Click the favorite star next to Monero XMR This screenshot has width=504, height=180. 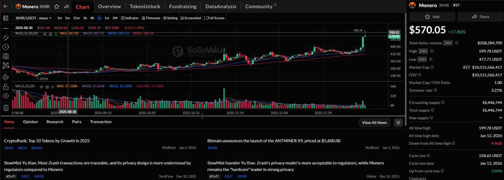coord(57,7)
